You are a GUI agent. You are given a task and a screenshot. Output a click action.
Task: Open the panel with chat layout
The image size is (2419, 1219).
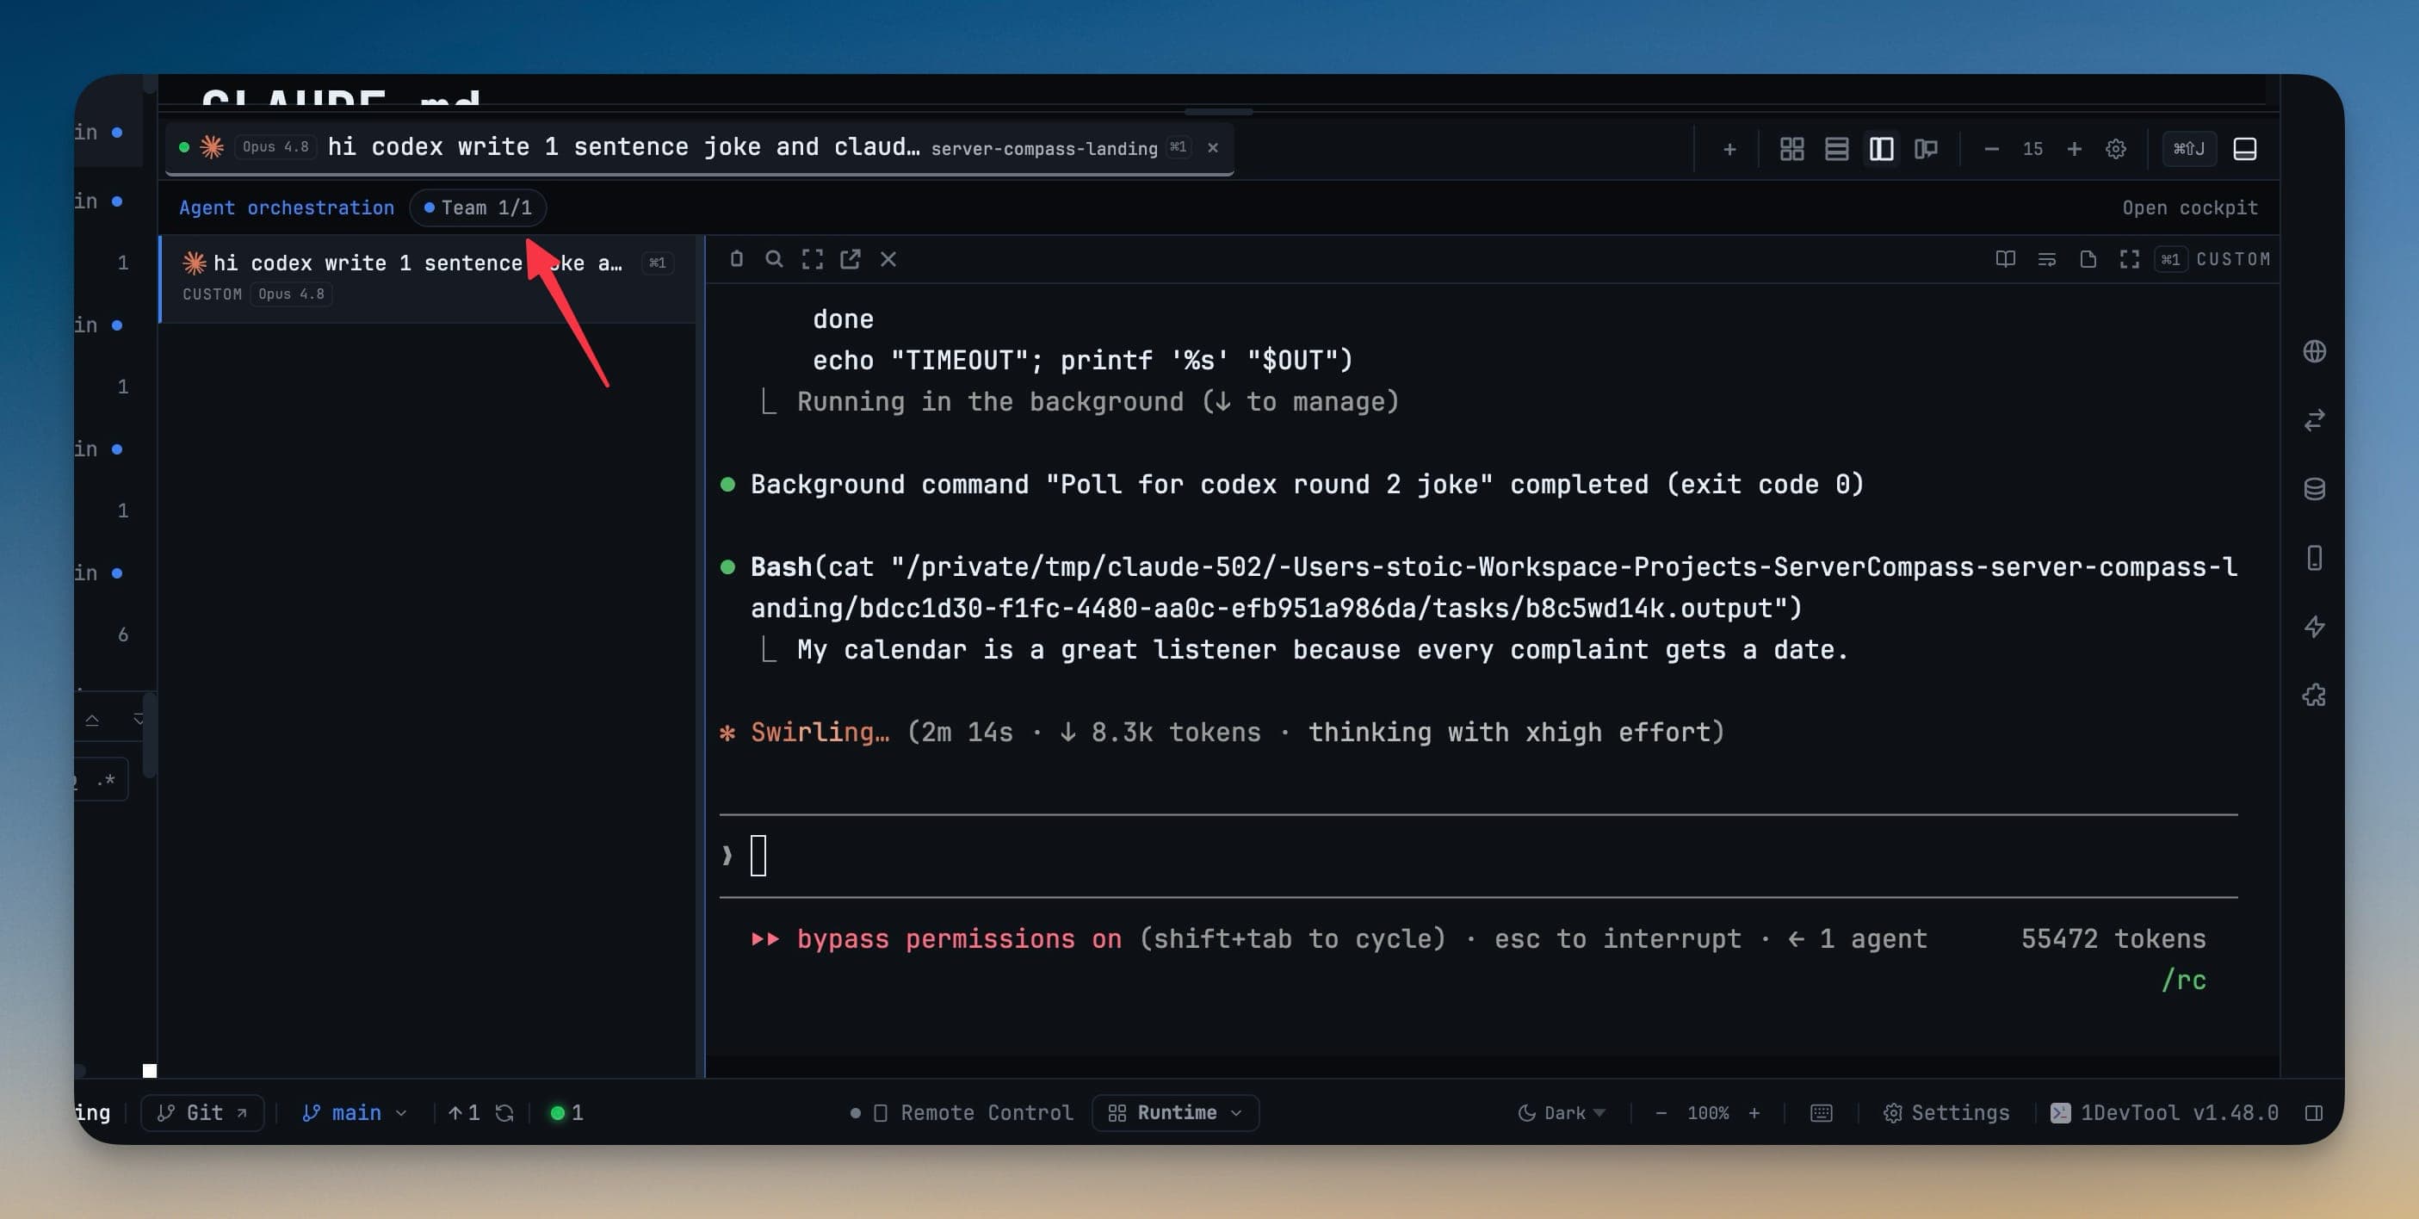[1927, 148]
